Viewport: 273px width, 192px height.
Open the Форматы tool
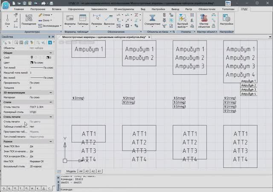click(x=70, y=20)
